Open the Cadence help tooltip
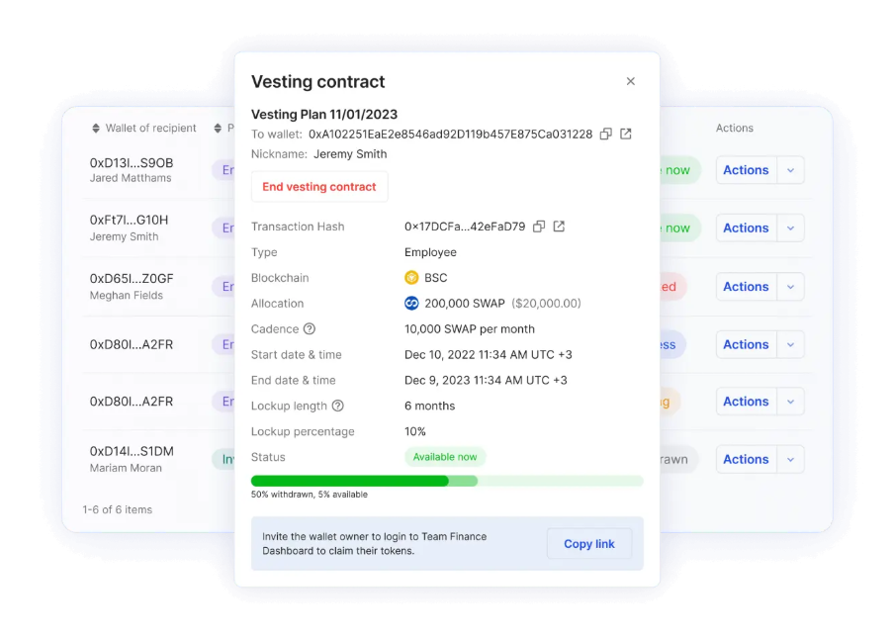Image resolution: width=893 pixels, height=637 pixels. [309, 328]
